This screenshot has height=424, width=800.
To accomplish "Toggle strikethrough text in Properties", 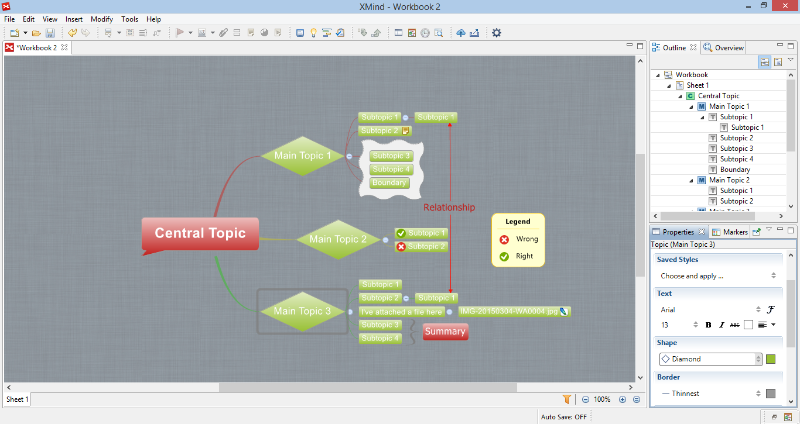I will 735,325.
